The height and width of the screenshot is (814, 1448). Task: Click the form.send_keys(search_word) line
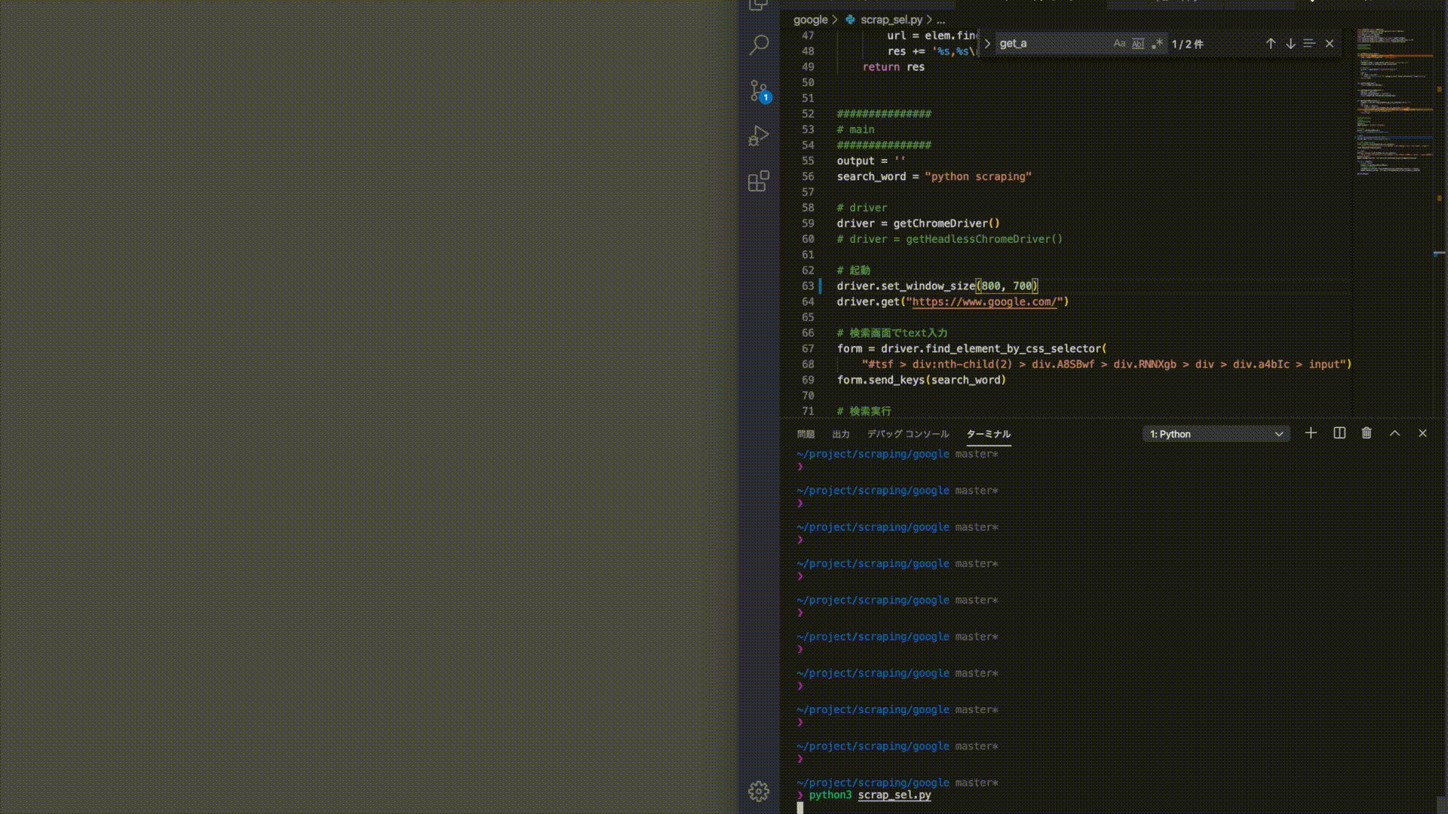pos(922,380)
